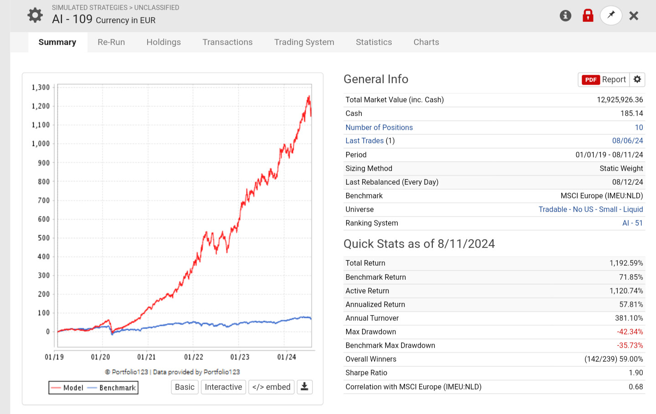
Task: Open the AI - 51 ranking system link
Action: 633,223
